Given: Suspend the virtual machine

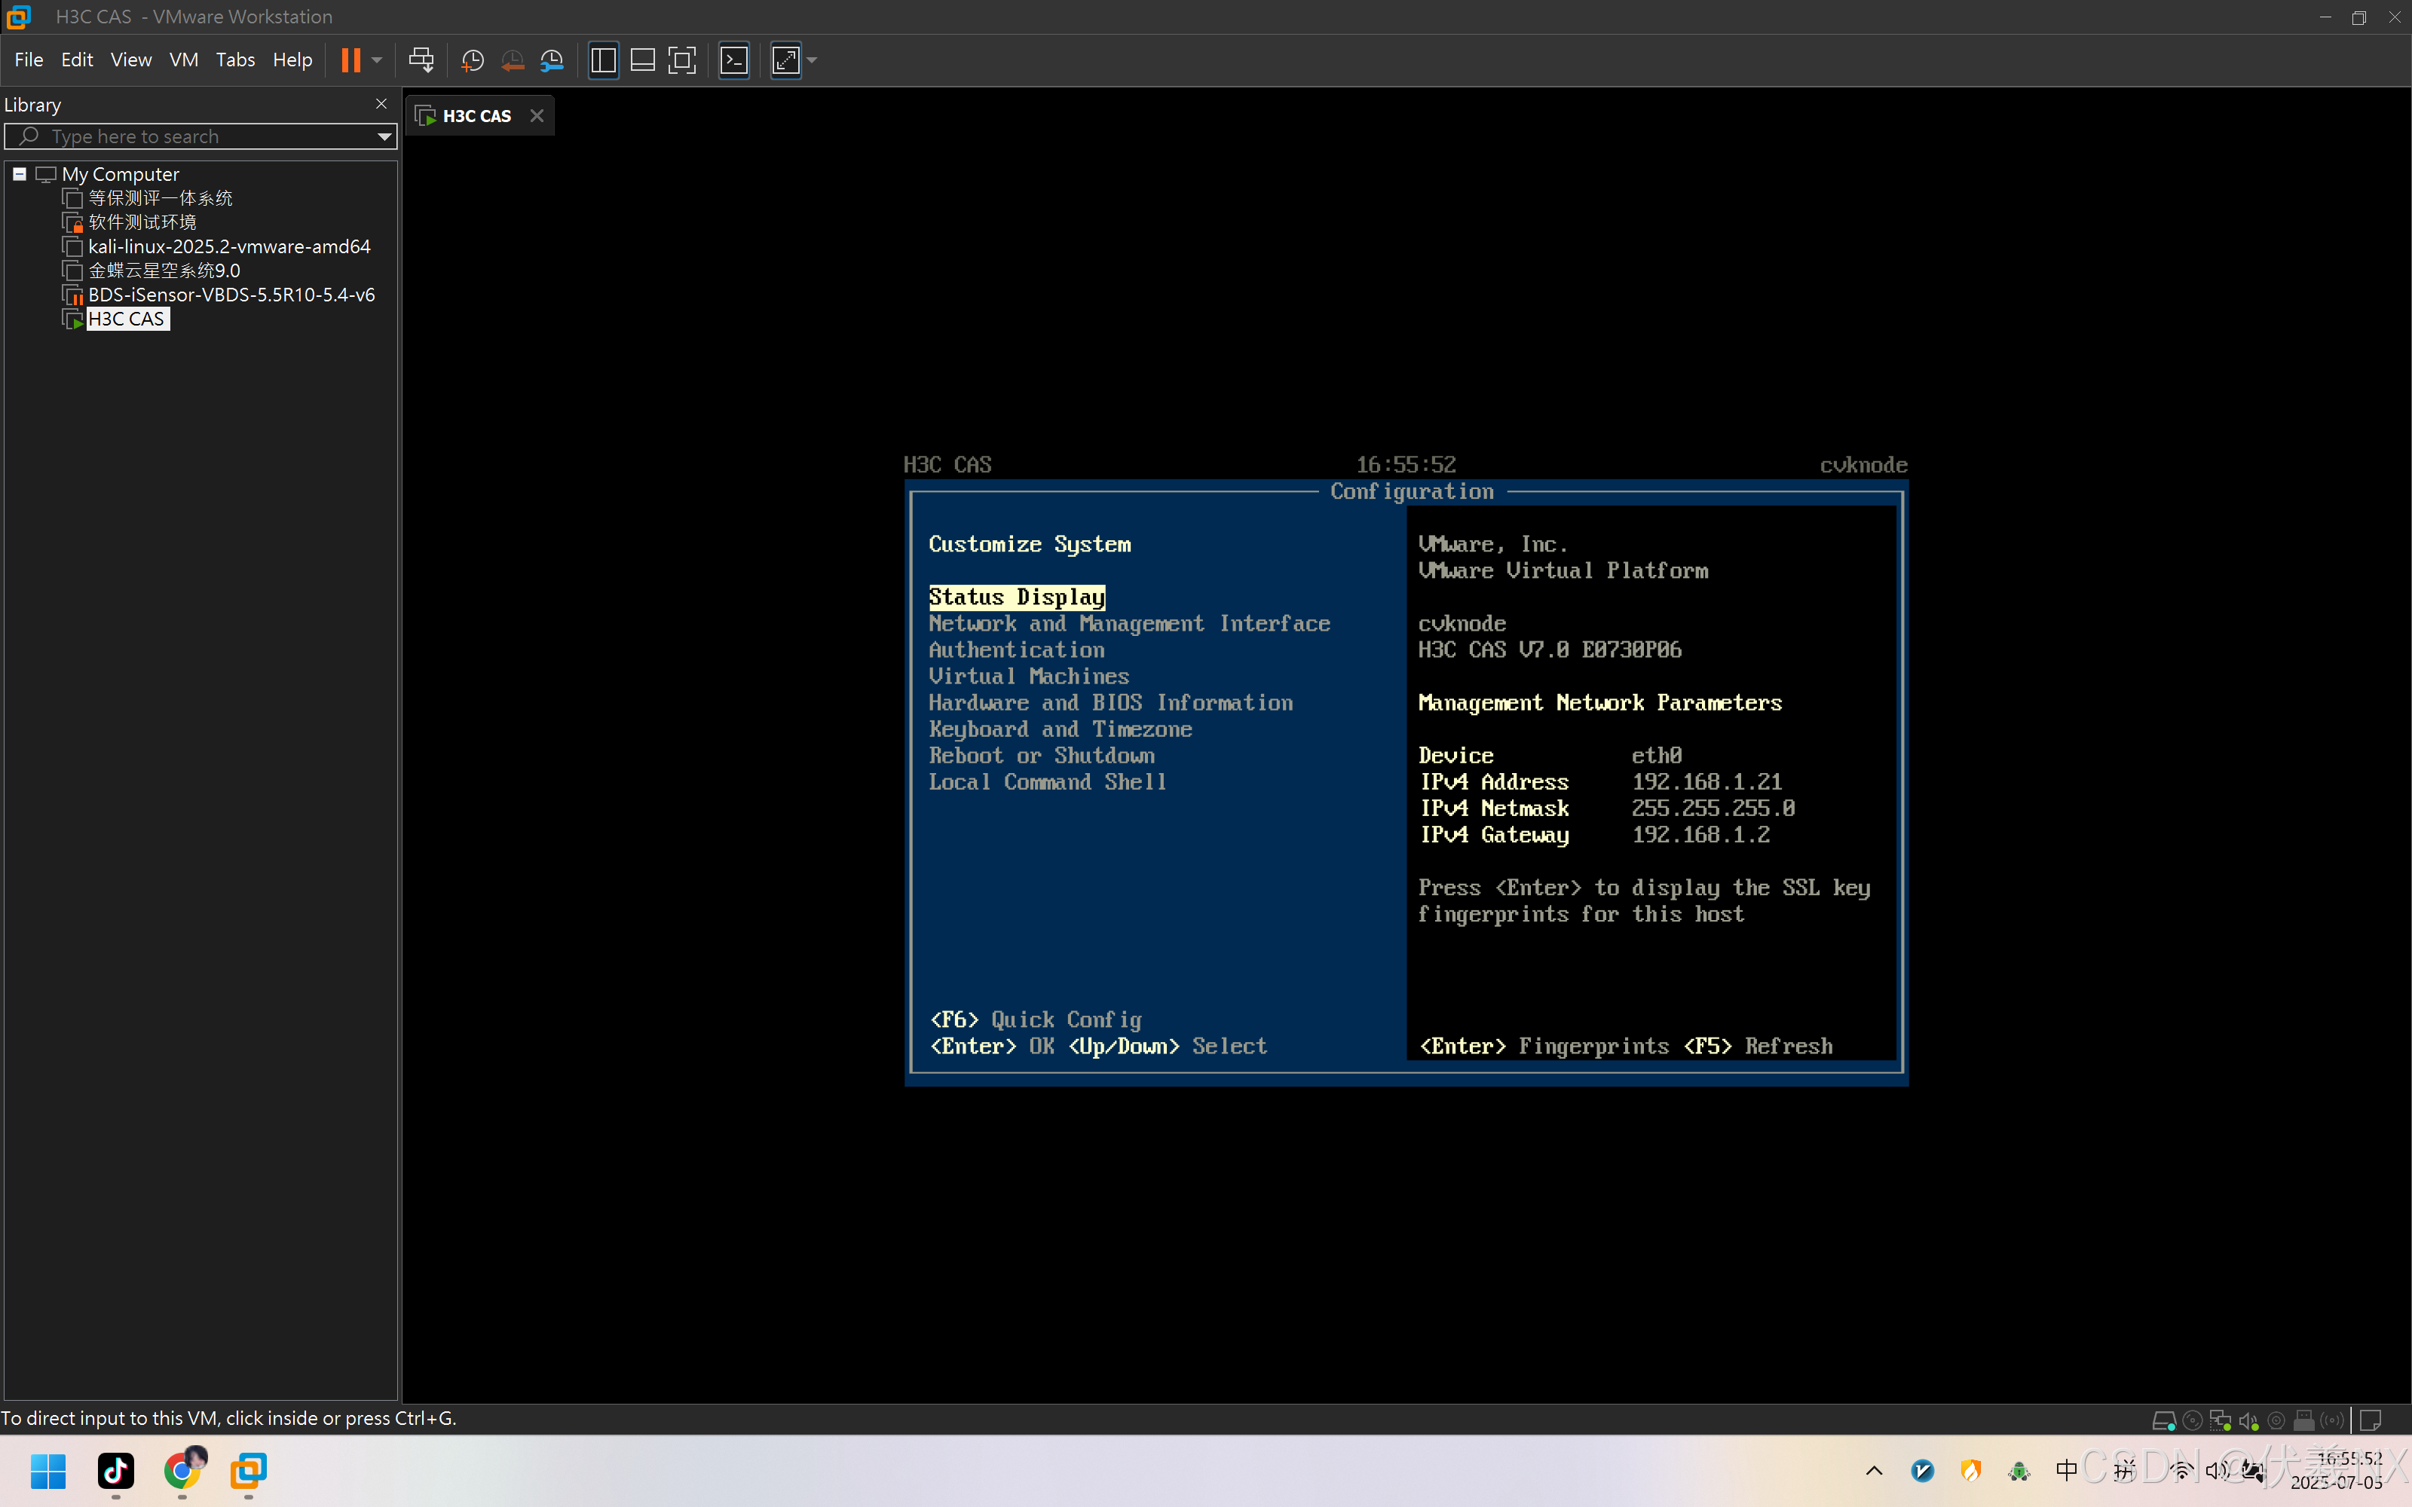Looking at the screenshot, I should point(350,60).
